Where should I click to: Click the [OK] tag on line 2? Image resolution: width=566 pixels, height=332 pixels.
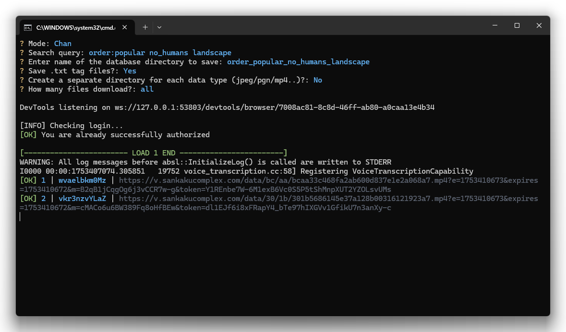28,199
